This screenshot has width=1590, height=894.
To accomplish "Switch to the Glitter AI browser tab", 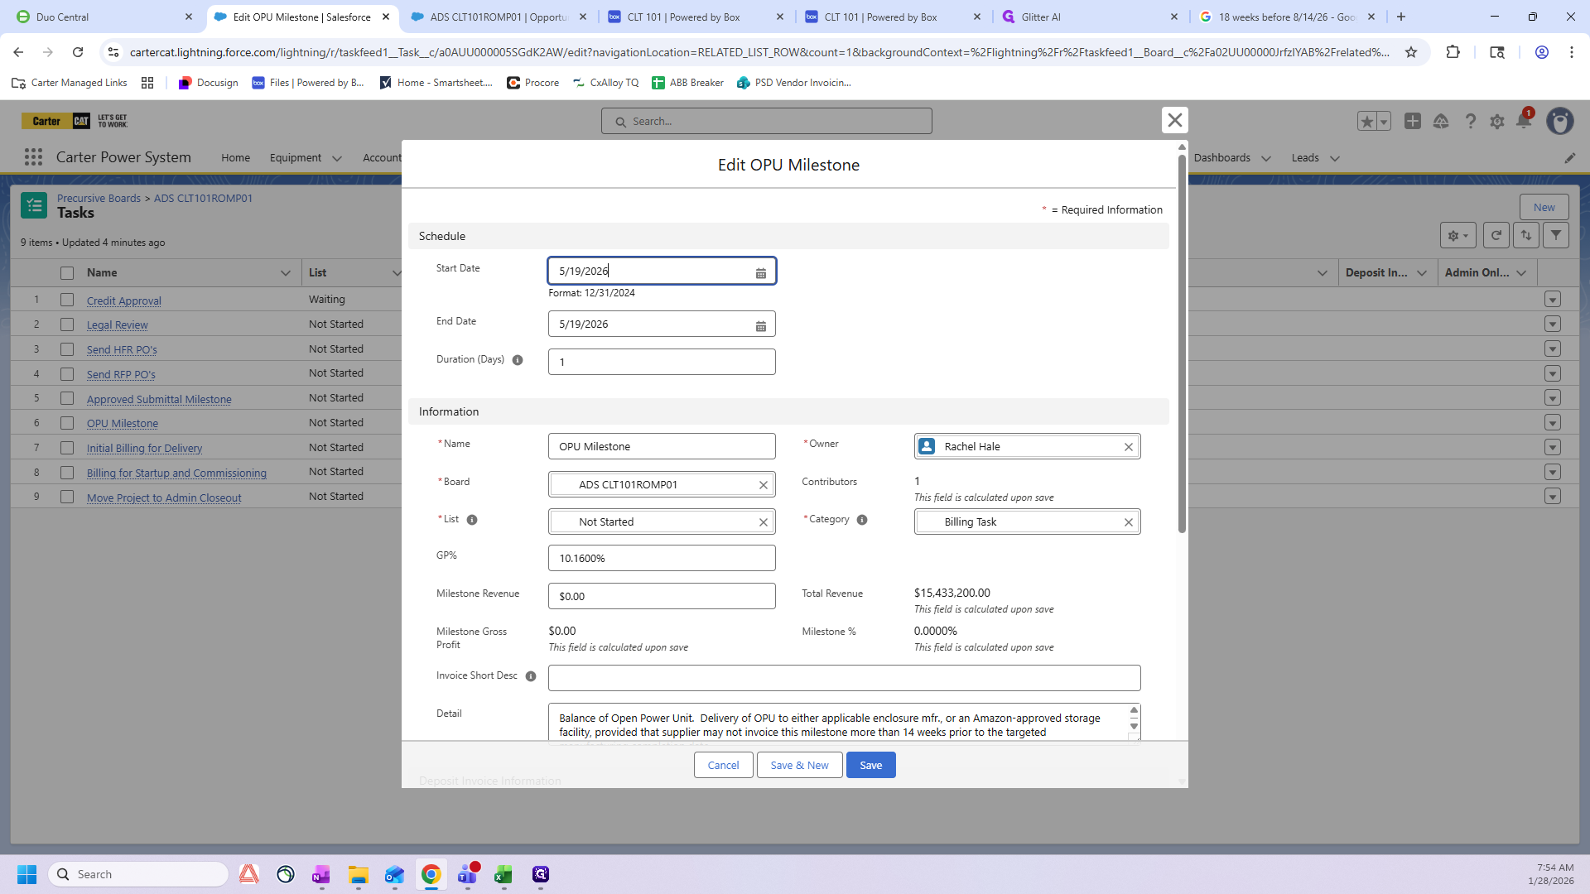I will [x=1040, y=17].
